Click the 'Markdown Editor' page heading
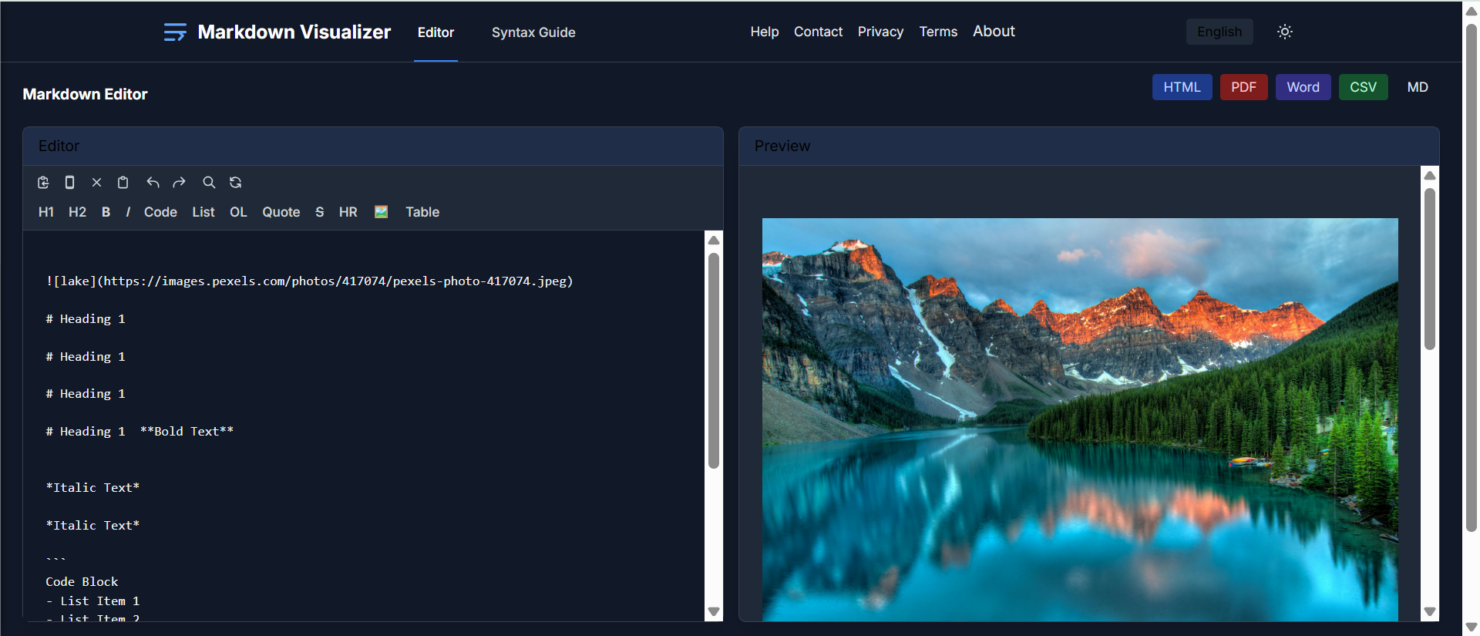This screenshot has width=1480, height=636. 85,94
